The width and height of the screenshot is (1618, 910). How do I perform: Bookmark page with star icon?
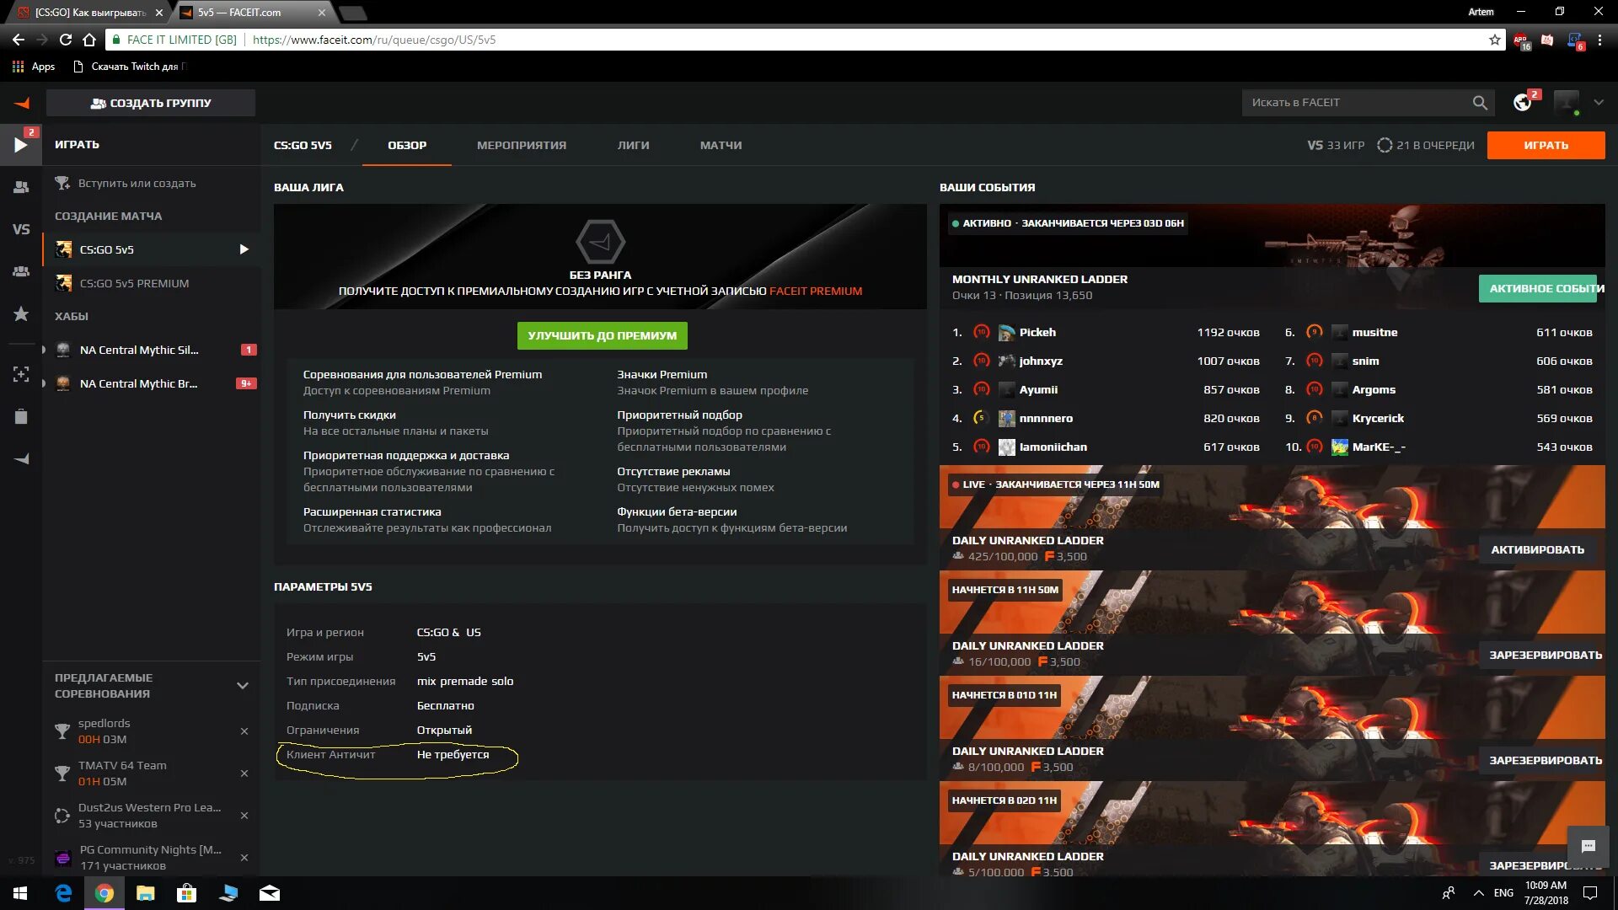pos(1495,40)
